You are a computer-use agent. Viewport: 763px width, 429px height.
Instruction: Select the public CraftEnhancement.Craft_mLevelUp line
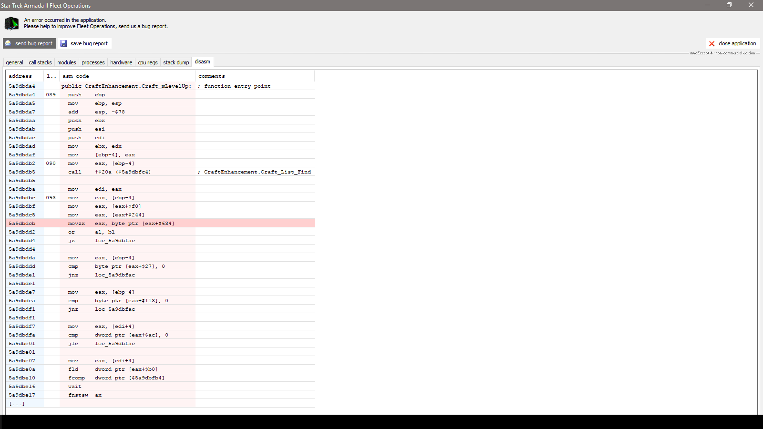(126, 86)
